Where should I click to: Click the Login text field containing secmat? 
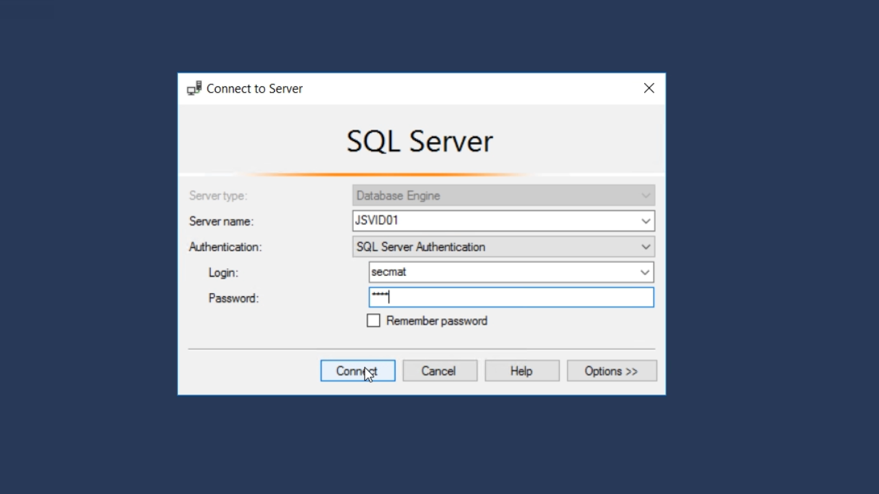501,272
